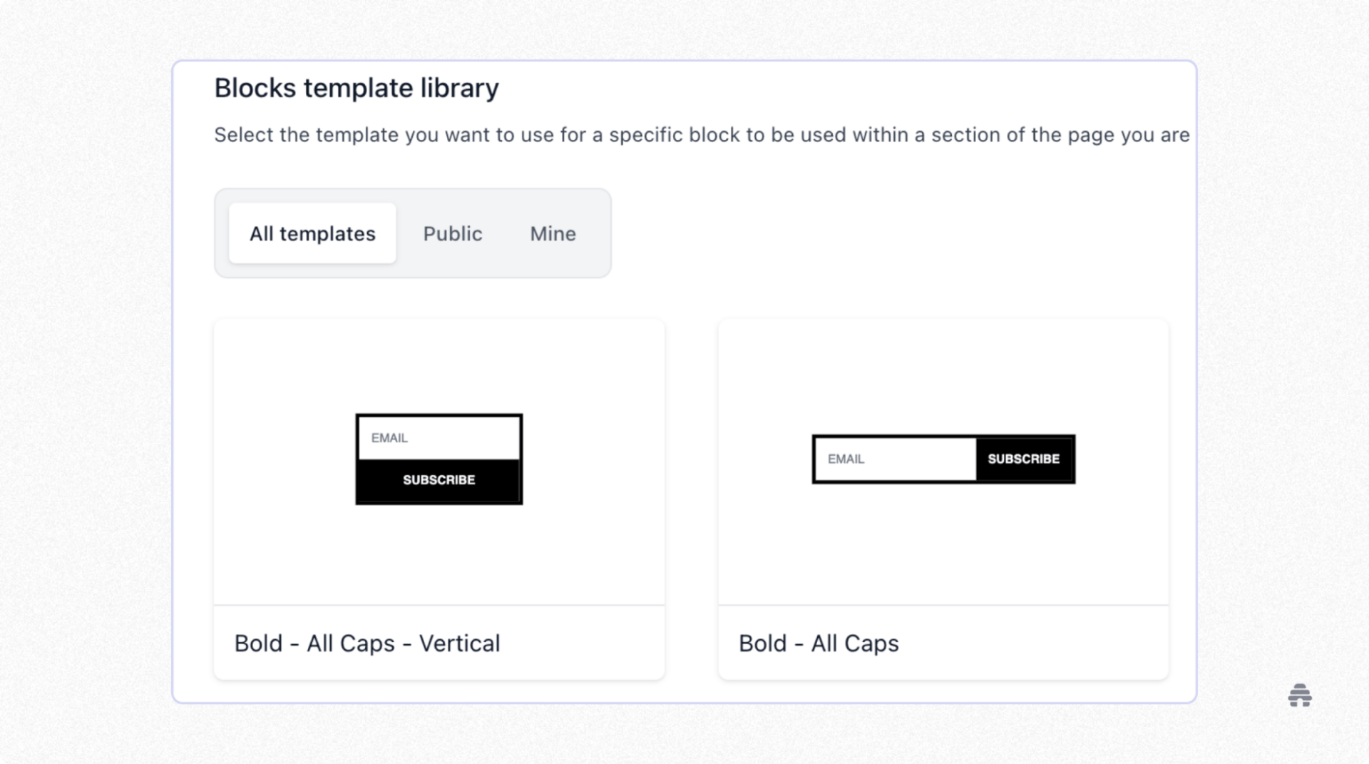Click the Blocks template library heading
The image size is (1369, 764).
(x=357, y=87)
